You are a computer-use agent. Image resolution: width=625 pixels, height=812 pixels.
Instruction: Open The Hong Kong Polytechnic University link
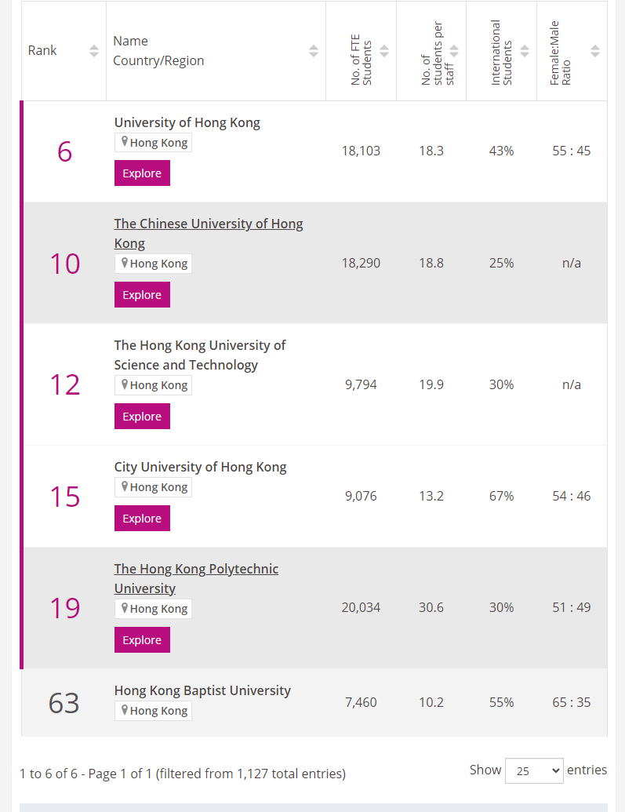coord(196,578)
